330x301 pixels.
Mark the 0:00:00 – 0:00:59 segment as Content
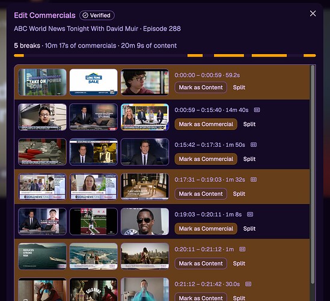click(201, 87)
